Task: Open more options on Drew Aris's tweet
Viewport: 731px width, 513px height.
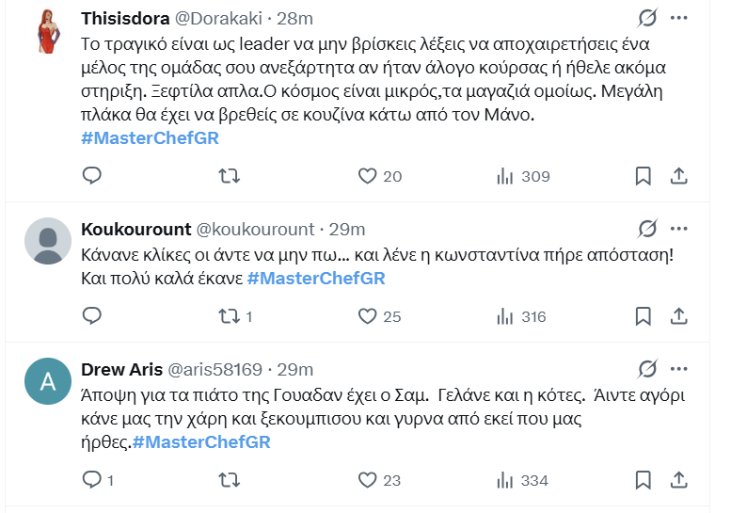Action: (678, 368)
